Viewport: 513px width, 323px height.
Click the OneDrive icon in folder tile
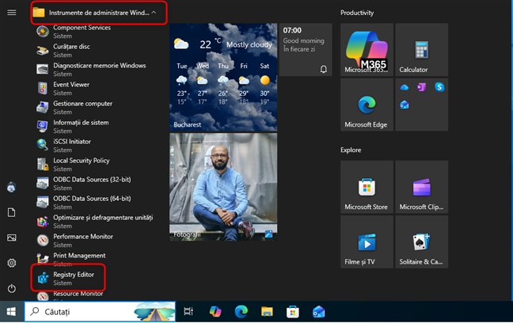405,87
